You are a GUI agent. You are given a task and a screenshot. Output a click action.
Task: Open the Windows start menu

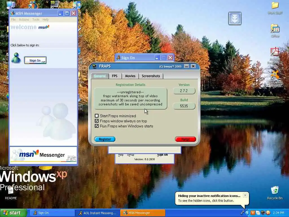13,213
